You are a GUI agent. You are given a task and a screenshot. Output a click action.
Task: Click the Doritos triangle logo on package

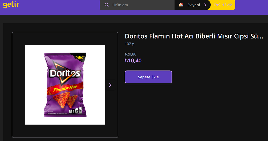[x=65, y=73]
